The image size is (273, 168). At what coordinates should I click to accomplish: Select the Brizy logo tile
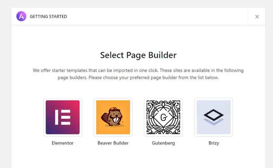coord(214,117)
